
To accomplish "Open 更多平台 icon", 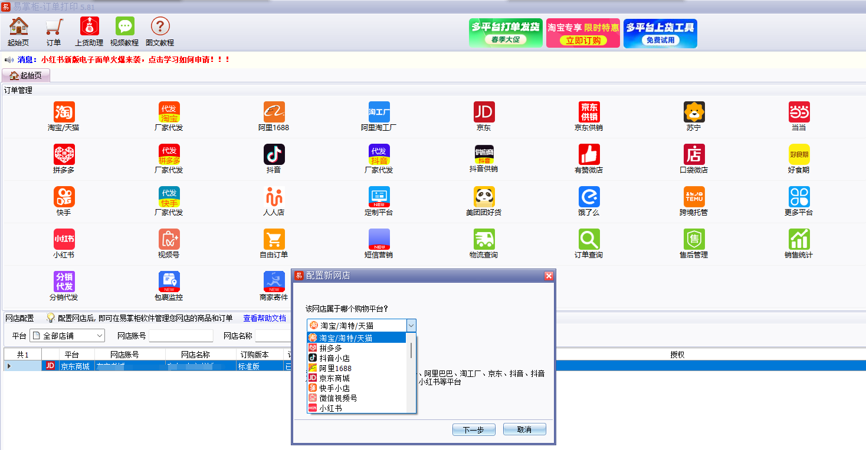I will coord(799,197).
